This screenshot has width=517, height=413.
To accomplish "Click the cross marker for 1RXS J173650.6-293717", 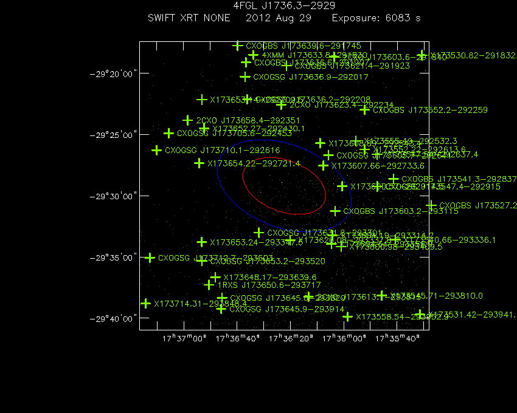I will click(x=209, y=285).
